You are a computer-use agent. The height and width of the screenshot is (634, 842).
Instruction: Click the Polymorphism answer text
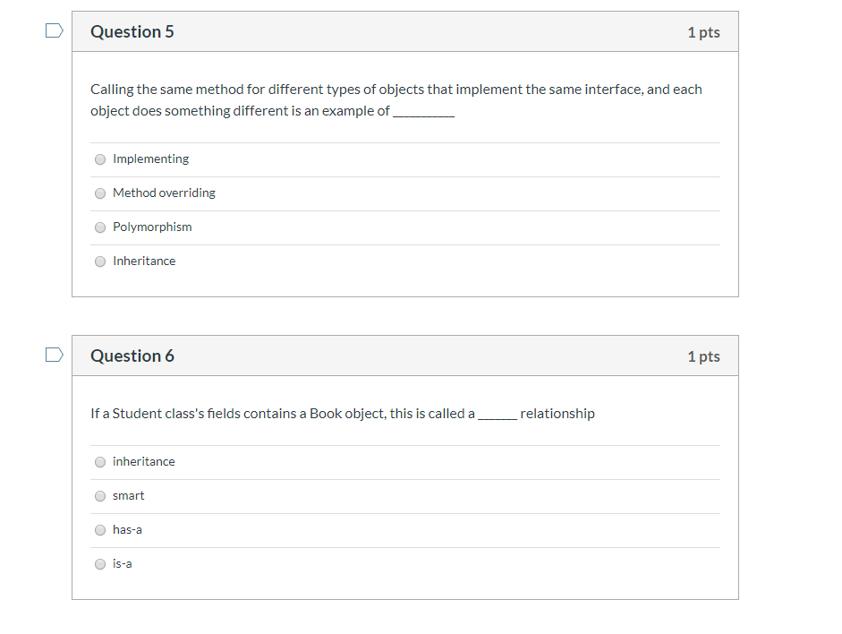point(152,227)
